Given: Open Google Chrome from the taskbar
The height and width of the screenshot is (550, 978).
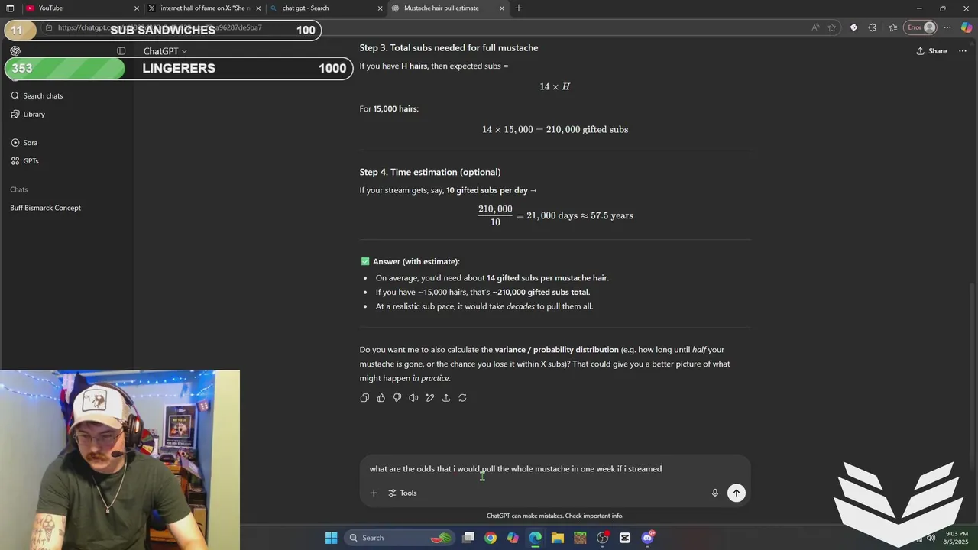Looking at the screenshot, I should [x=491, y=538].
